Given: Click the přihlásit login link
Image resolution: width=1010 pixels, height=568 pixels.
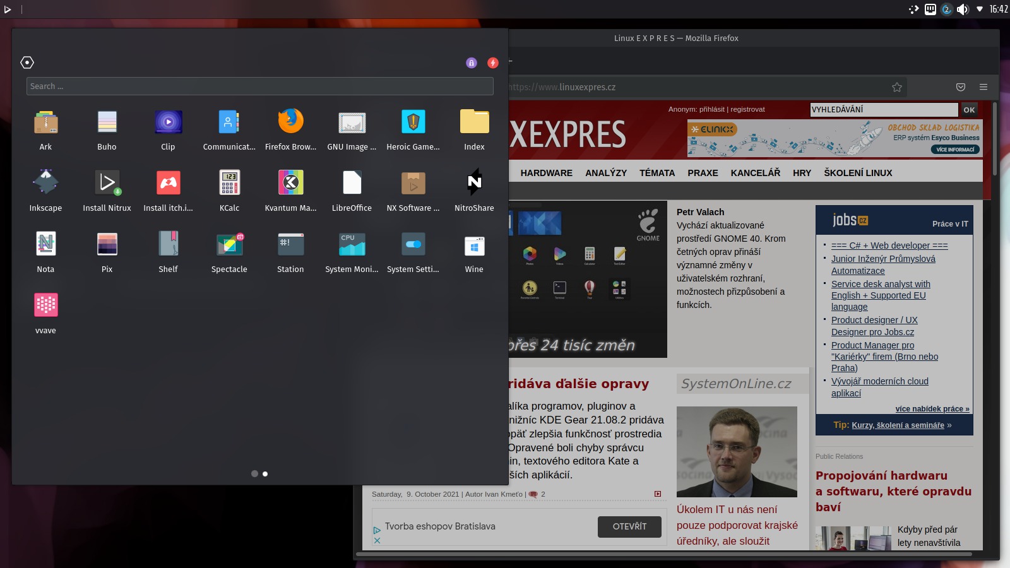Looking at the screenshot, I should coord(712,109).
